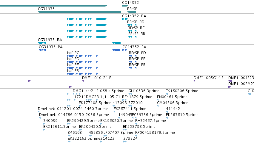Select the RFeSP-RE transcript label
The image size is (254, 143).
[136, 28]
